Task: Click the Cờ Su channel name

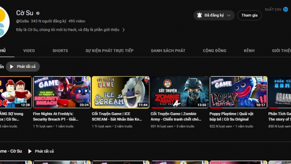Action: coord(25,13)
